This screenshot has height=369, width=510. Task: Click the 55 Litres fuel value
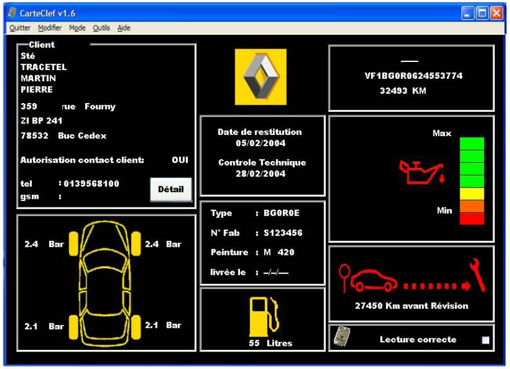(270, 343)
